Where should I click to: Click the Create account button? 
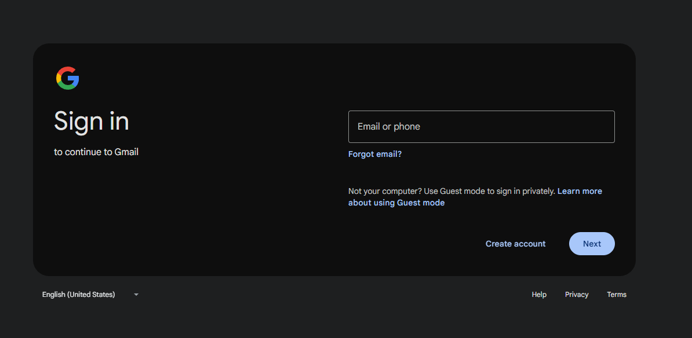(515, 244)
